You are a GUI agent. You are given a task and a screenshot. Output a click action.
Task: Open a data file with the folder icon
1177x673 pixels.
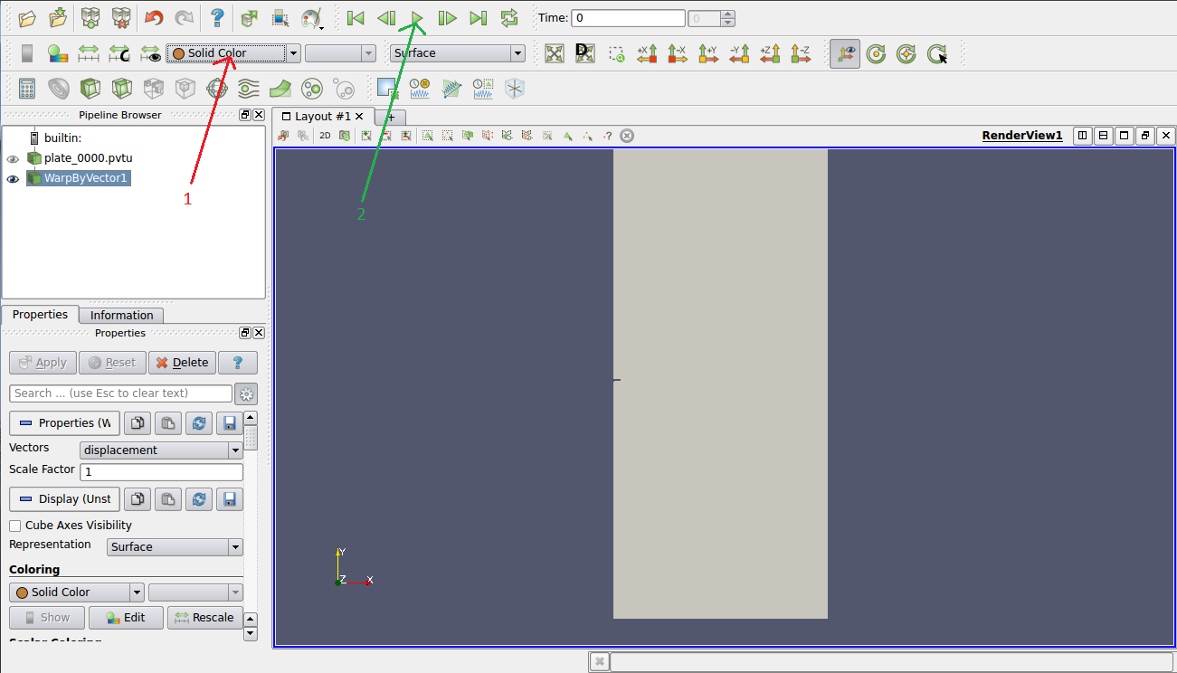27,18
